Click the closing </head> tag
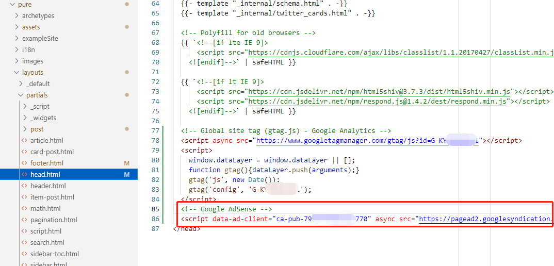The width and height of the screenshot is (554, 266). [x=187, y=228]
